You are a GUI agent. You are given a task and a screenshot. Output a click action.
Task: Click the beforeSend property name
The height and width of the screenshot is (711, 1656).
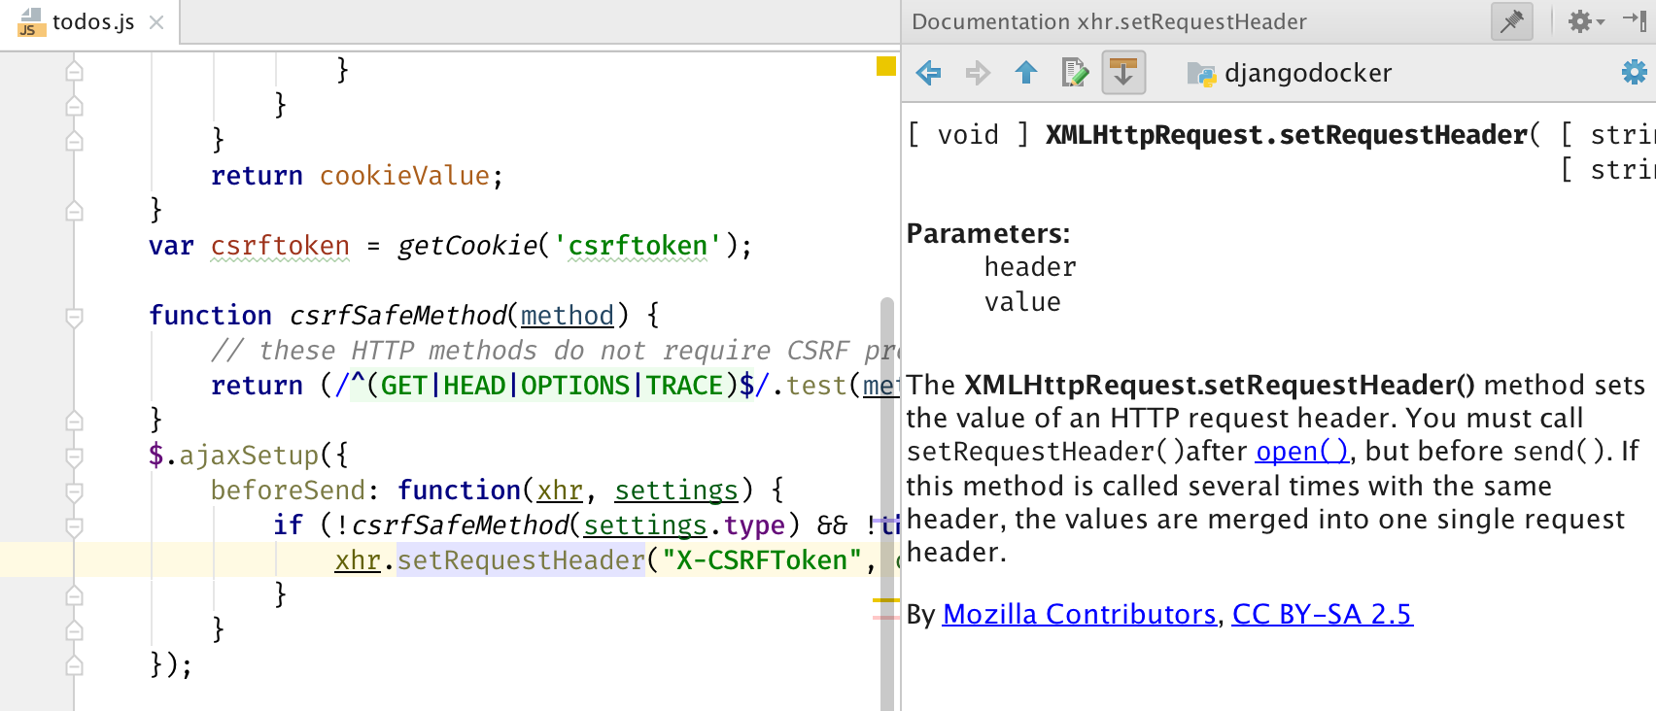coord(288,491)
